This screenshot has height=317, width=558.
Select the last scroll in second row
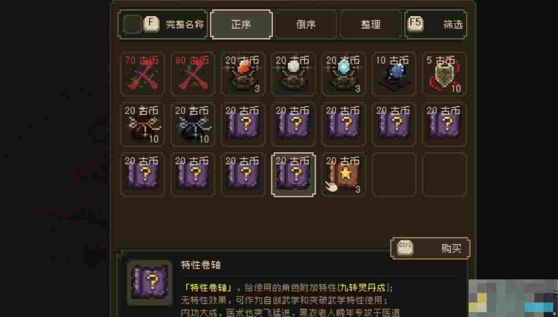click(x=445, y=125)
